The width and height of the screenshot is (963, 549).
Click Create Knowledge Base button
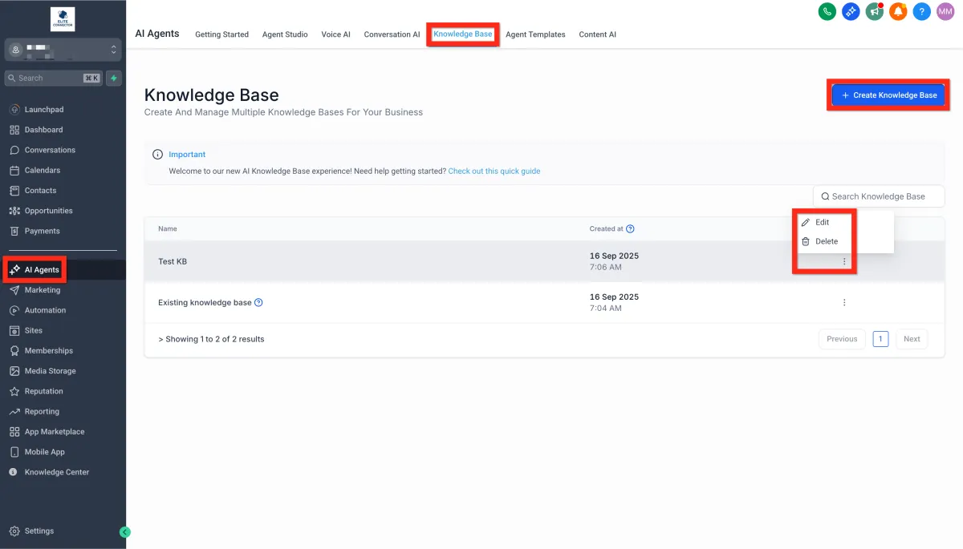click(x=888, y=95)
